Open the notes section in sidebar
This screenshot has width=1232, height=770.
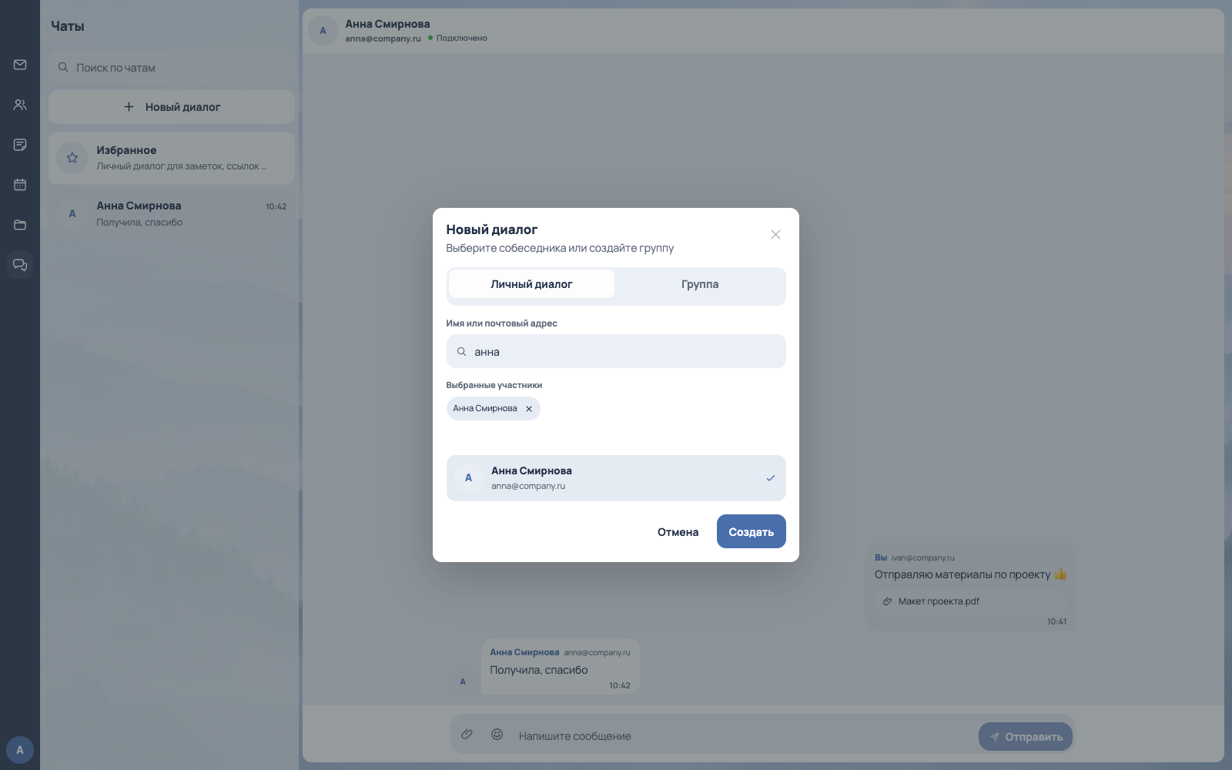pos(20,145)
